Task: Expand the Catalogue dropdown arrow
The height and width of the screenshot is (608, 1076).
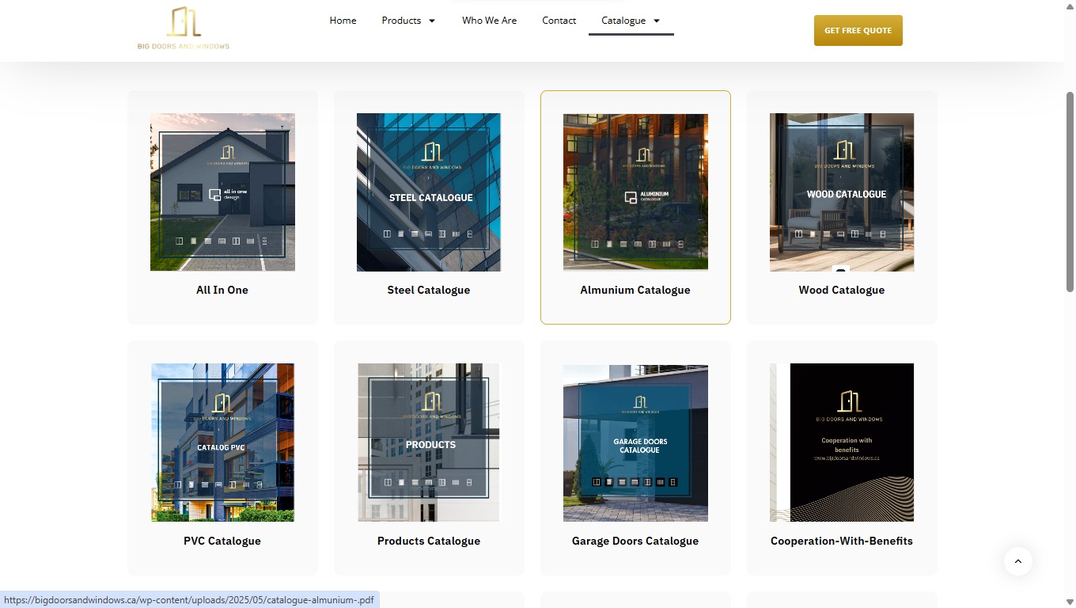Action: [657, 21]
